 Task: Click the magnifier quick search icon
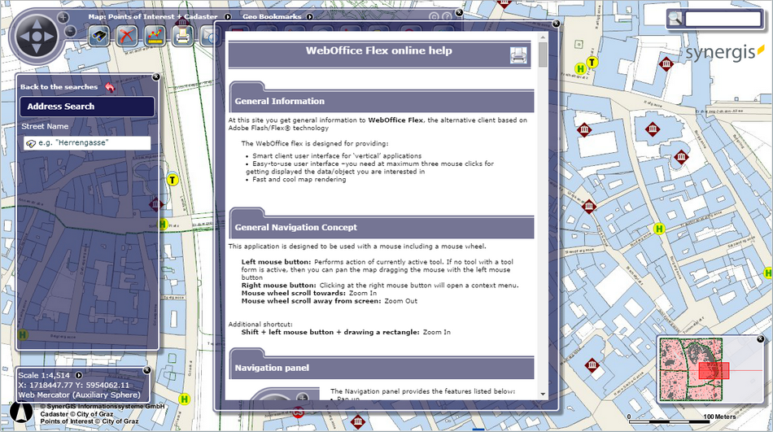click(x=675, y=19)
